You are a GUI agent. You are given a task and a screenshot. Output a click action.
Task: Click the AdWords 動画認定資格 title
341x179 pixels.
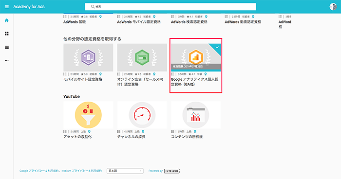(243, 22)
